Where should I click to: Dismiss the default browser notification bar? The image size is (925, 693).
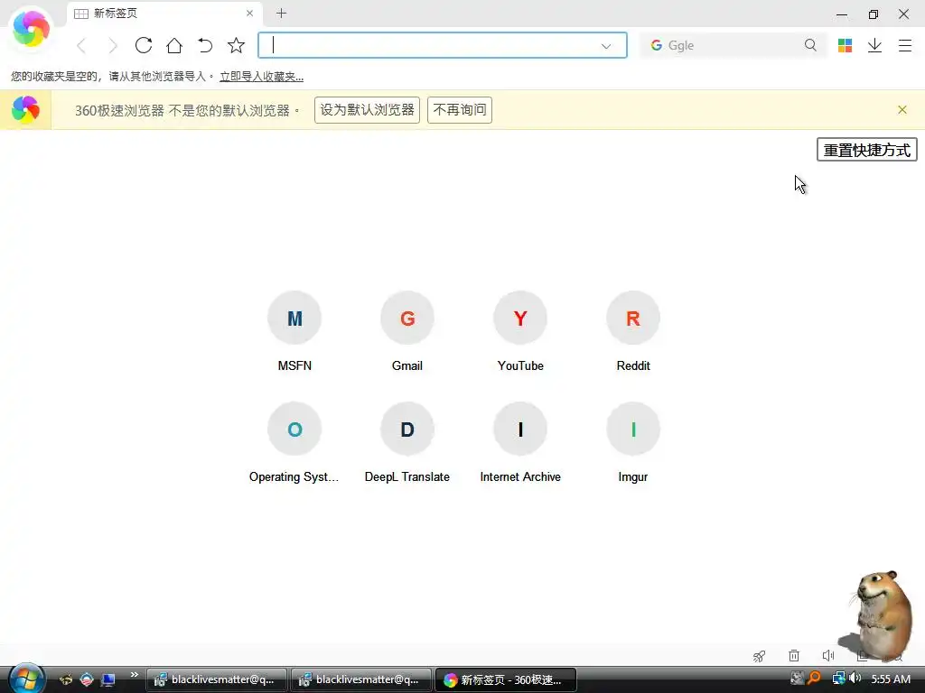coord(902,109)
